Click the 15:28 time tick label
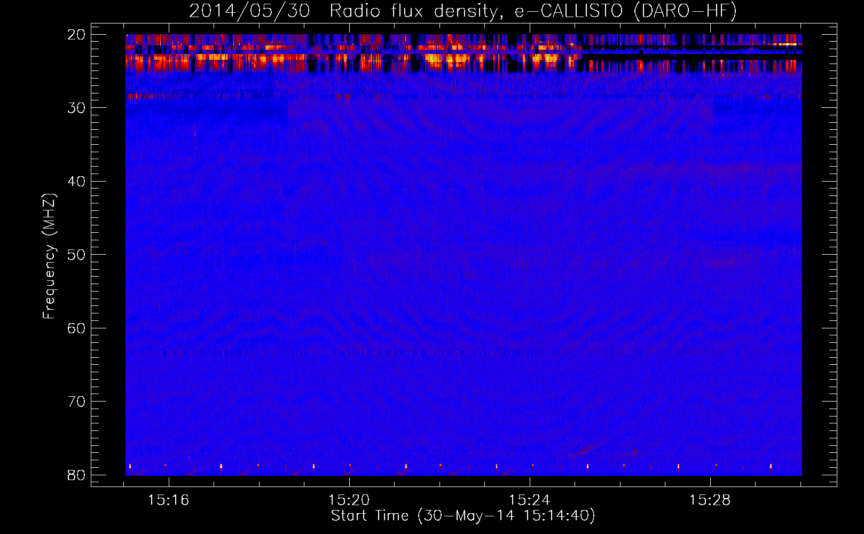 710,500
